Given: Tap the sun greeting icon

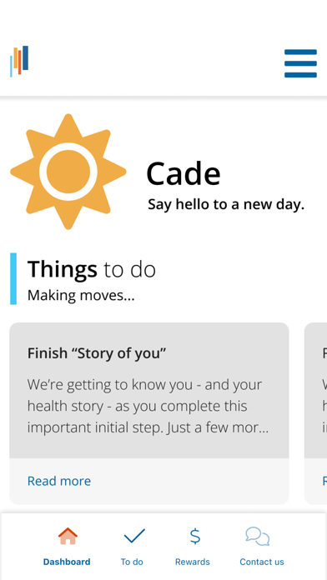Looking at the screenshot, I should 68,172.
